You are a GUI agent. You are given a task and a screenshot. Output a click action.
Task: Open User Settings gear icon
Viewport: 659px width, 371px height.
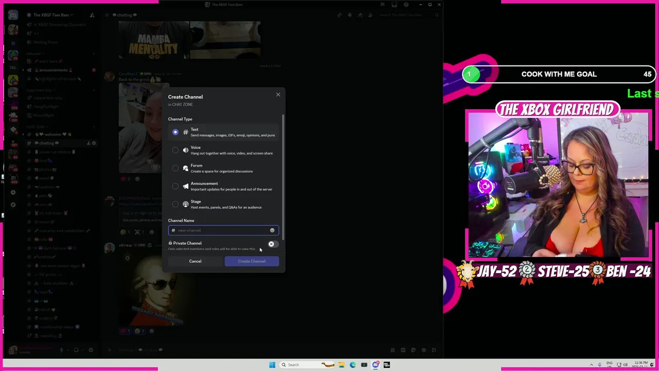(91, 350)
